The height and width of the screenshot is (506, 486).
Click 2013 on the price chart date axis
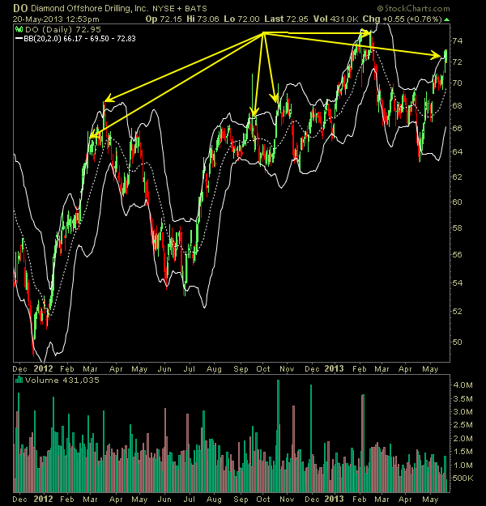point(334,368)
